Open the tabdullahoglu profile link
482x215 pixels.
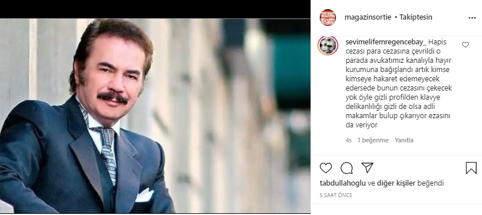point(343,183)
